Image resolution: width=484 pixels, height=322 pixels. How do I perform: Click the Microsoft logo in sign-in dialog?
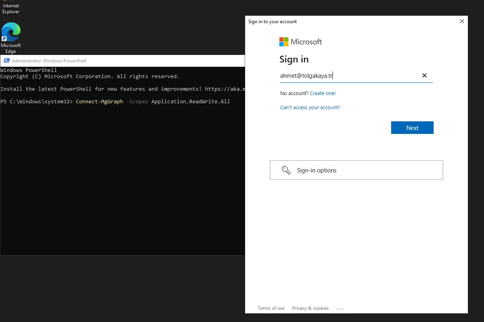pos(301,42)
